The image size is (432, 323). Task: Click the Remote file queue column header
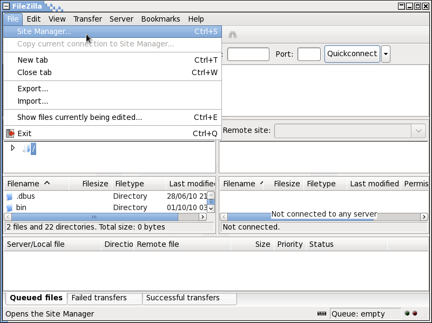182,244
